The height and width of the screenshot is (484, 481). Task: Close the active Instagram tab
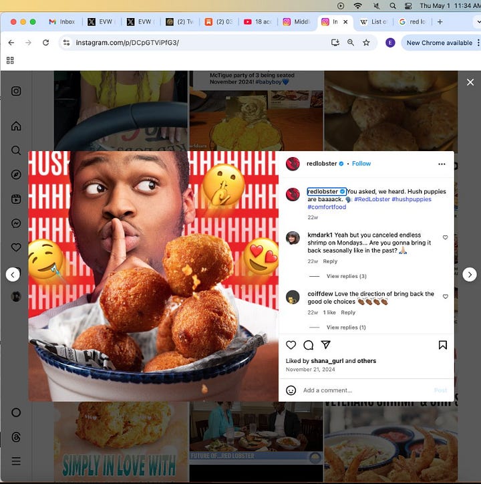(345, 21)
